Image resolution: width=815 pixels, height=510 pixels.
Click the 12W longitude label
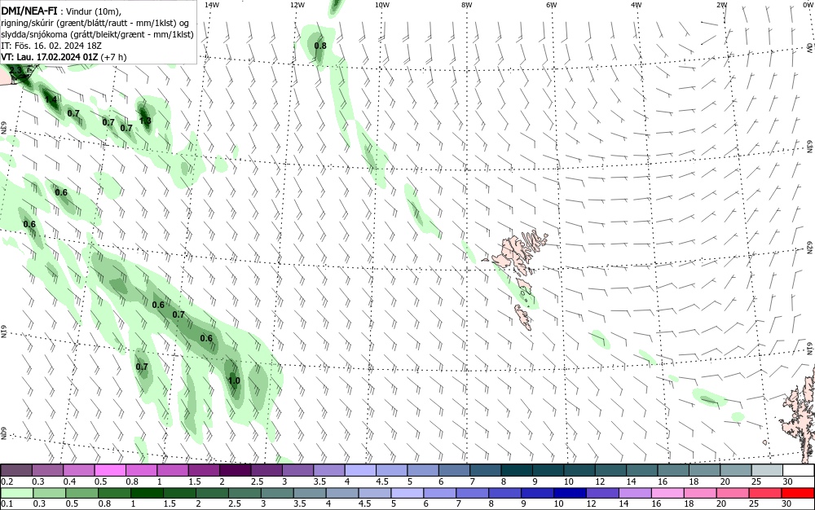tap(297, 5)
